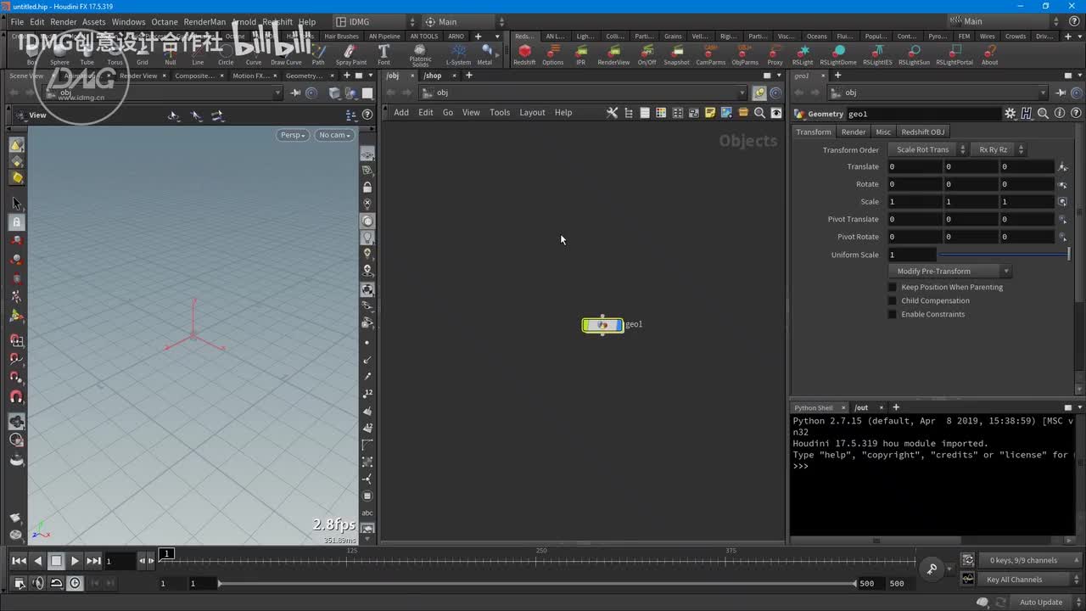Switch to the Redshift OBJ tab

[922, 132]
